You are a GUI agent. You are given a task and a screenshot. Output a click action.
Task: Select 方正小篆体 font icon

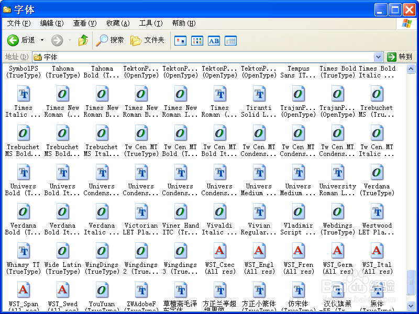[x=259, y=290]
